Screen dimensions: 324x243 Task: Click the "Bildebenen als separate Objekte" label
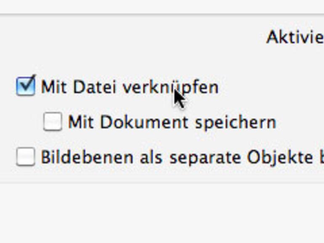point(181,157)
